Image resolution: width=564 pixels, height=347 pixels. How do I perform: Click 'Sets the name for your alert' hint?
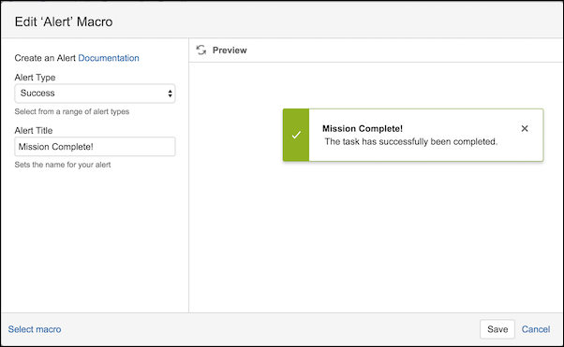63,165
